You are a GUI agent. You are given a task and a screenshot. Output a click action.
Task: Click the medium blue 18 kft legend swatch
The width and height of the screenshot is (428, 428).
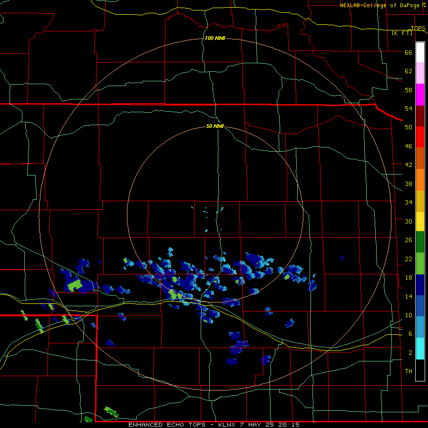[x=420, y=306]
